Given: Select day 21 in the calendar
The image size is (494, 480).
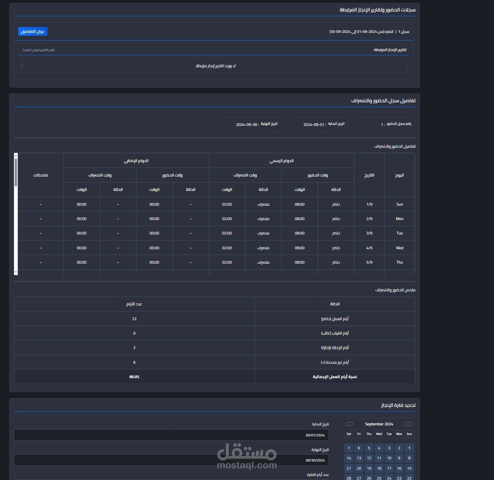Looking at the screenshot, I should [349, 468].
